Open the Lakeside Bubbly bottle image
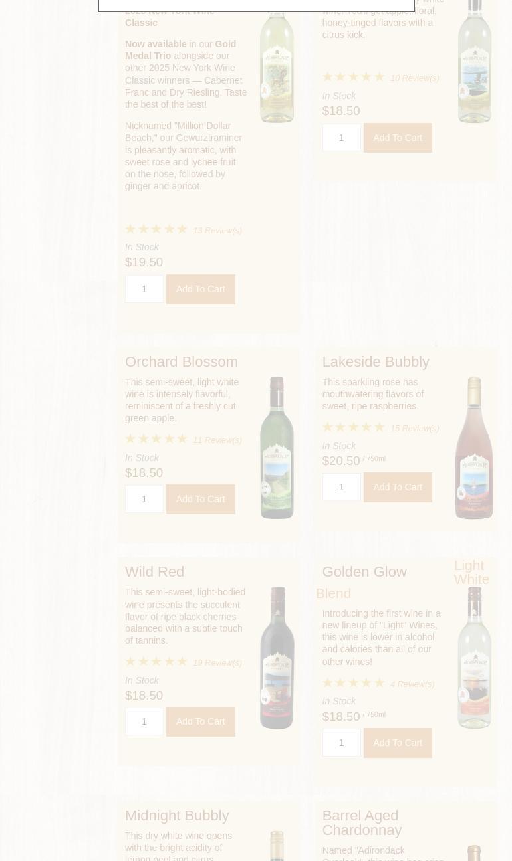The height and width of the screenshot is (861, 512). [474, 447]
